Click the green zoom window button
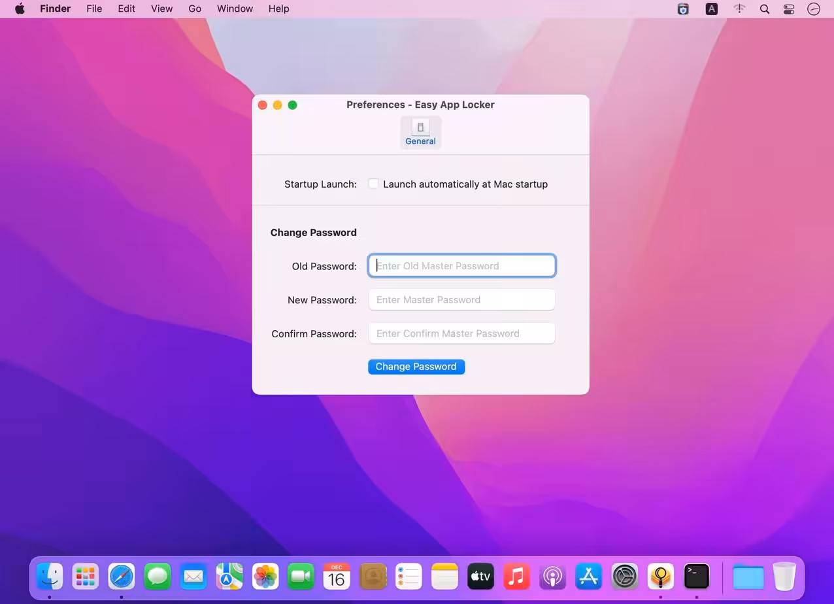834x604 pixels. (x=293, y=105)
